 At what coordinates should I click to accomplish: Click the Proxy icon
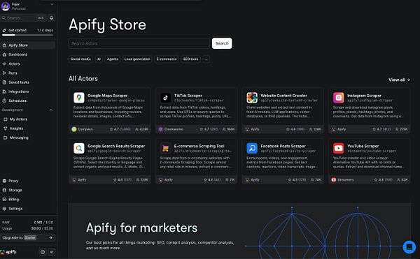(4, 181)
